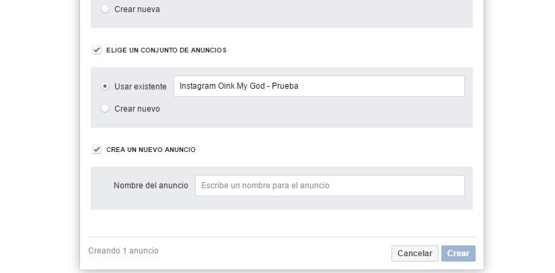
Task: Click the "Crear nuevo" label text
Action: (x=137, y=109)
